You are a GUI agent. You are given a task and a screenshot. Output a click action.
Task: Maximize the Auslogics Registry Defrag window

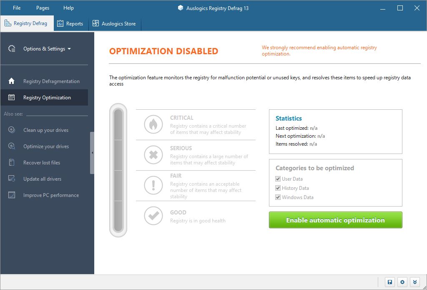pyautogui.click(x=400, y=8)
